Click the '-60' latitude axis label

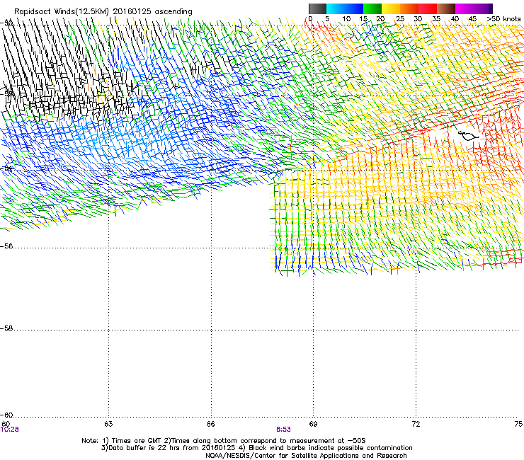pos(6,415)
